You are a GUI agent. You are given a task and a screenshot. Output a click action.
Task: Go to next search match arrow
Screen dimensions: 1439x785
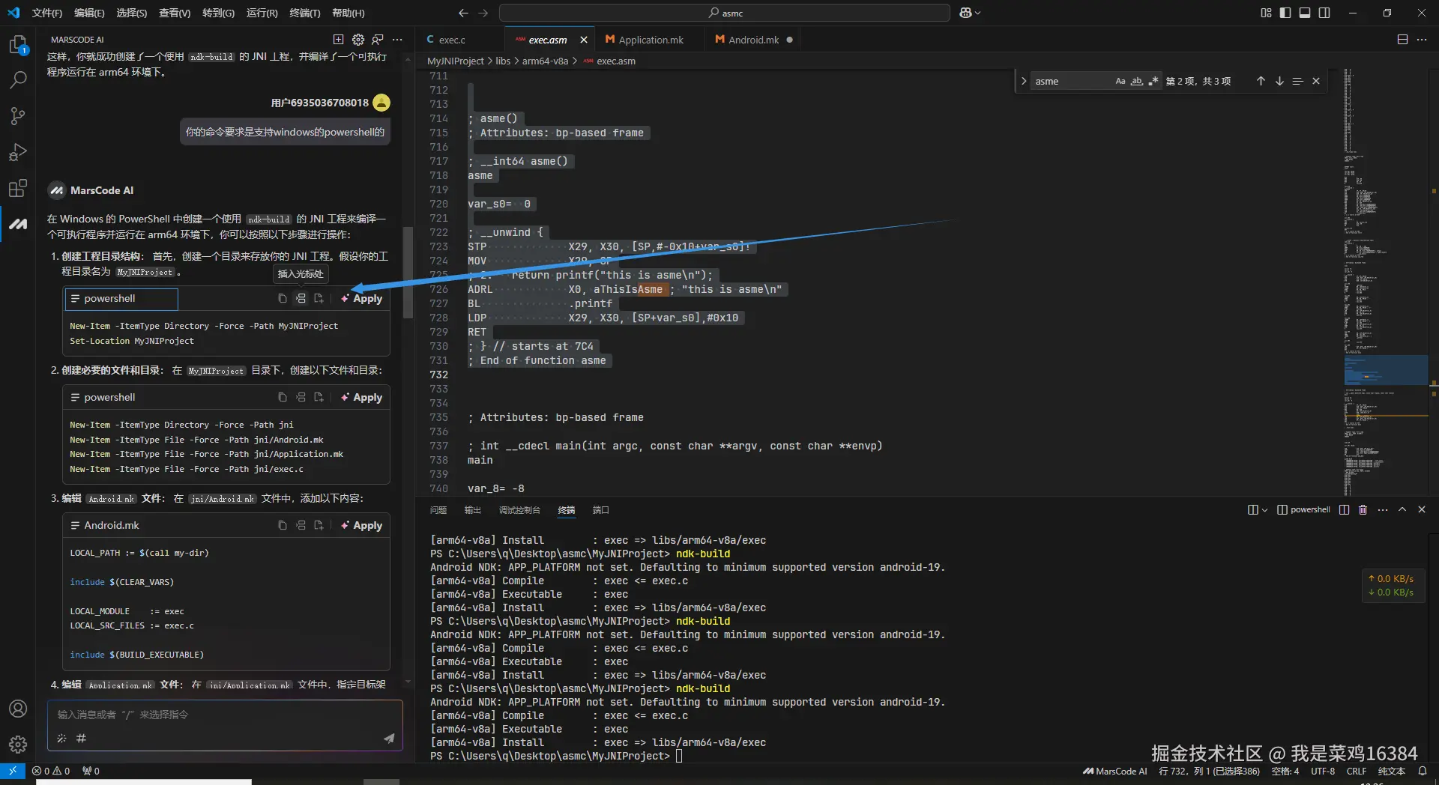(x=1279, y=81)
